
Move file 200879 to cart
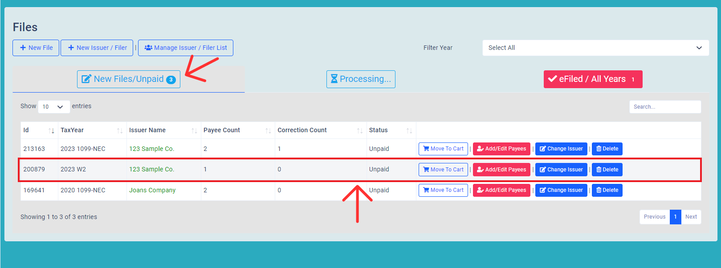tap(443, 170)
